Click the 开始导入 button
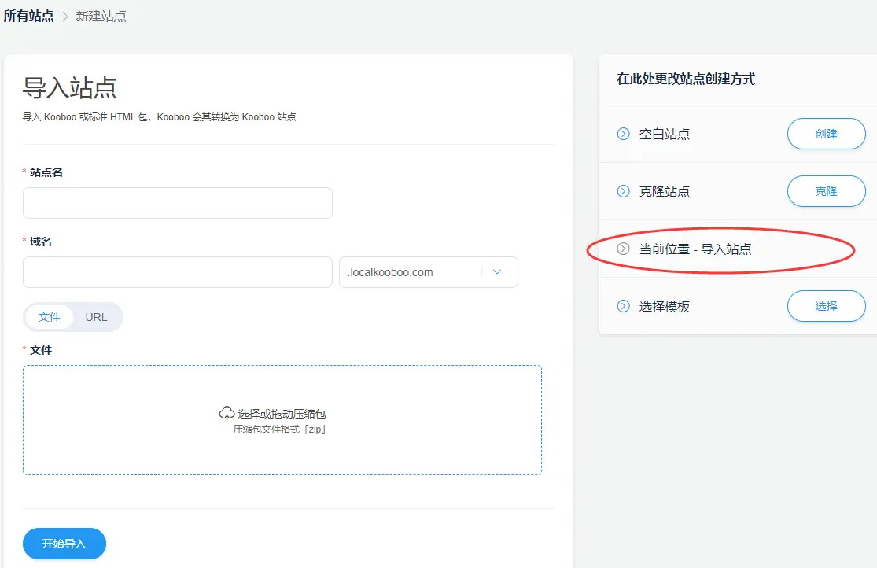Image resolution: width=877 pixels, height=568 pixels. 64,544
